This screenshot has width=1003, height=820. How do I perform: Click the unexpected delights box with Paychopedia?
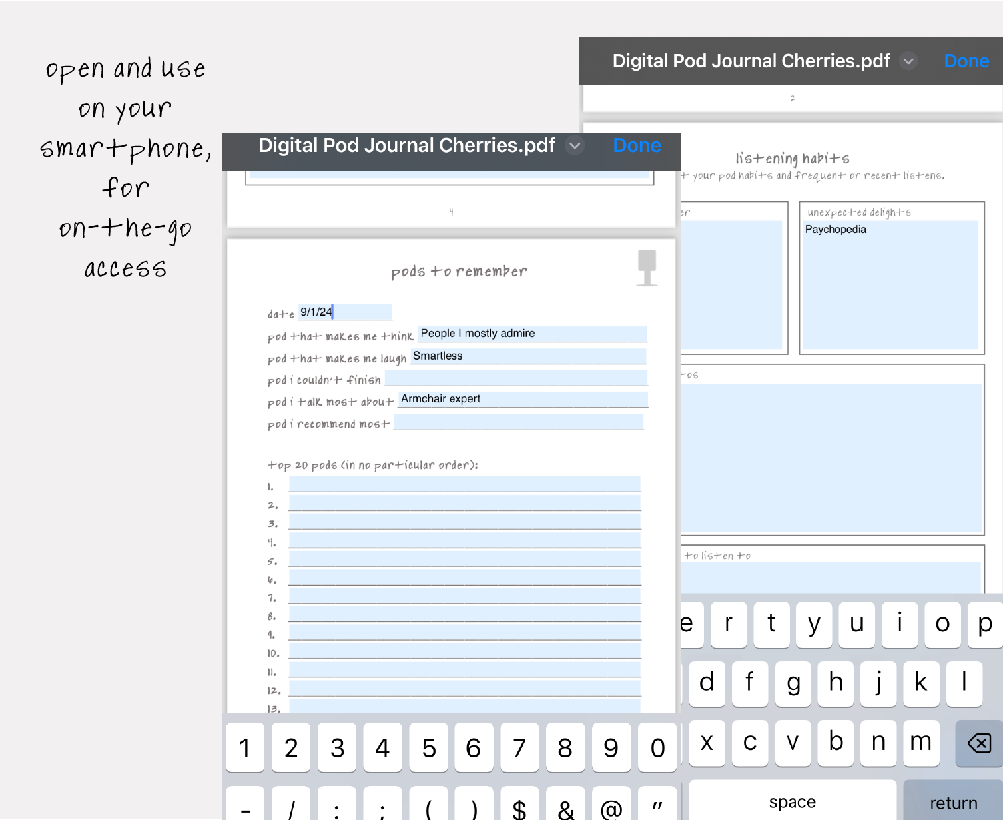(x=890, y=284)
